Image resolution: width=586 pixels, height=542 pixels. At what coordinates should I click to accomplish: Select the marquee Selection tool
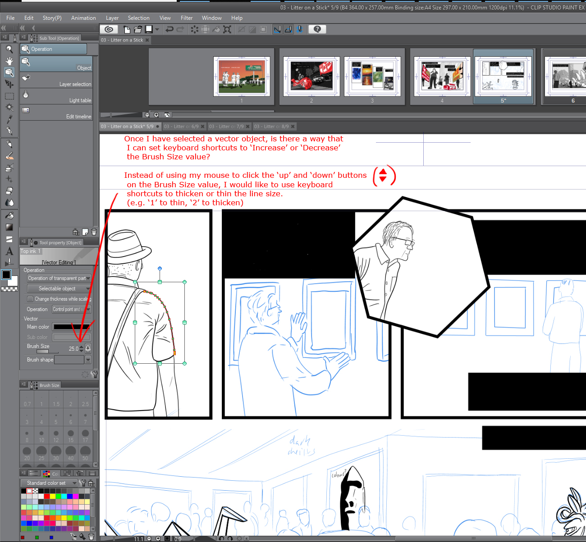[x=9, y=95]
